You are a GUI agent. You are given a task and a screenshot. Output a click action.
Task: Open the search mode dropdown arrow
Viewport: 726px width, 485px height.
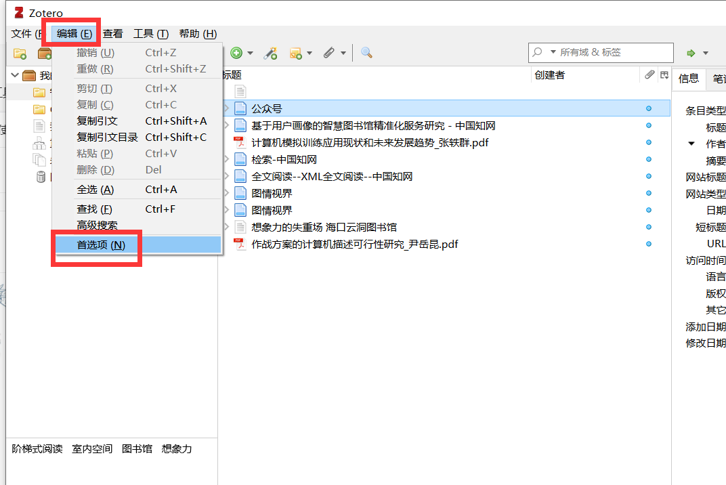point(553,52)
